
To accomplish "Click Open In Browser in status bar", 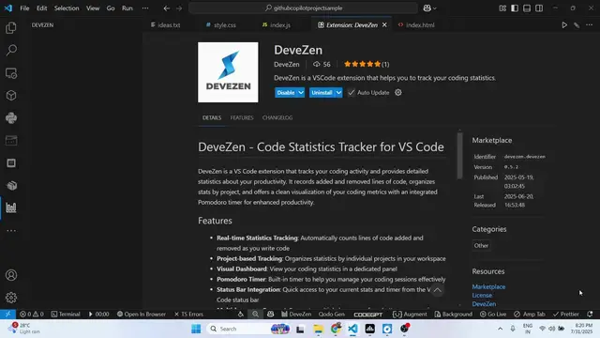I will [142, 314].
